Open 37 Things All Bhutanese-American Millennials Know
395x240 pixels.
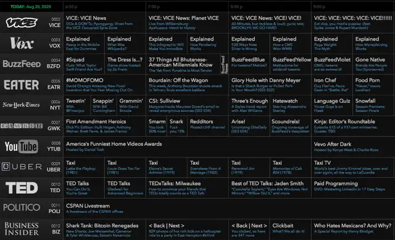coord(183,64)
